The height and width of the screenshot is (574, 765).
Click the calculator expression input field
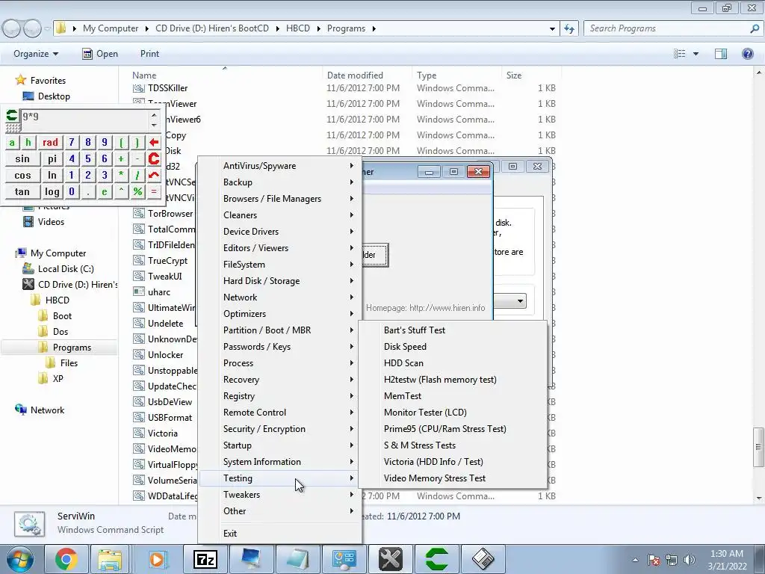click(x=85, y=119)
